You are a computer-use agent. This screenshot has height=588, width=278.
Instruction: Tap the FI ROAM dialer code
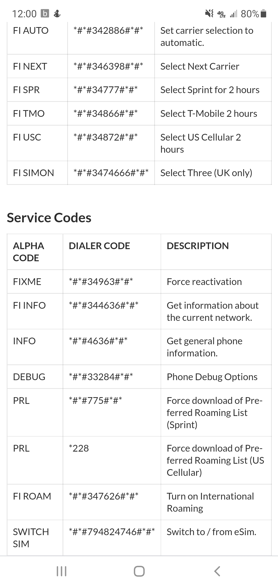point(103,496)
